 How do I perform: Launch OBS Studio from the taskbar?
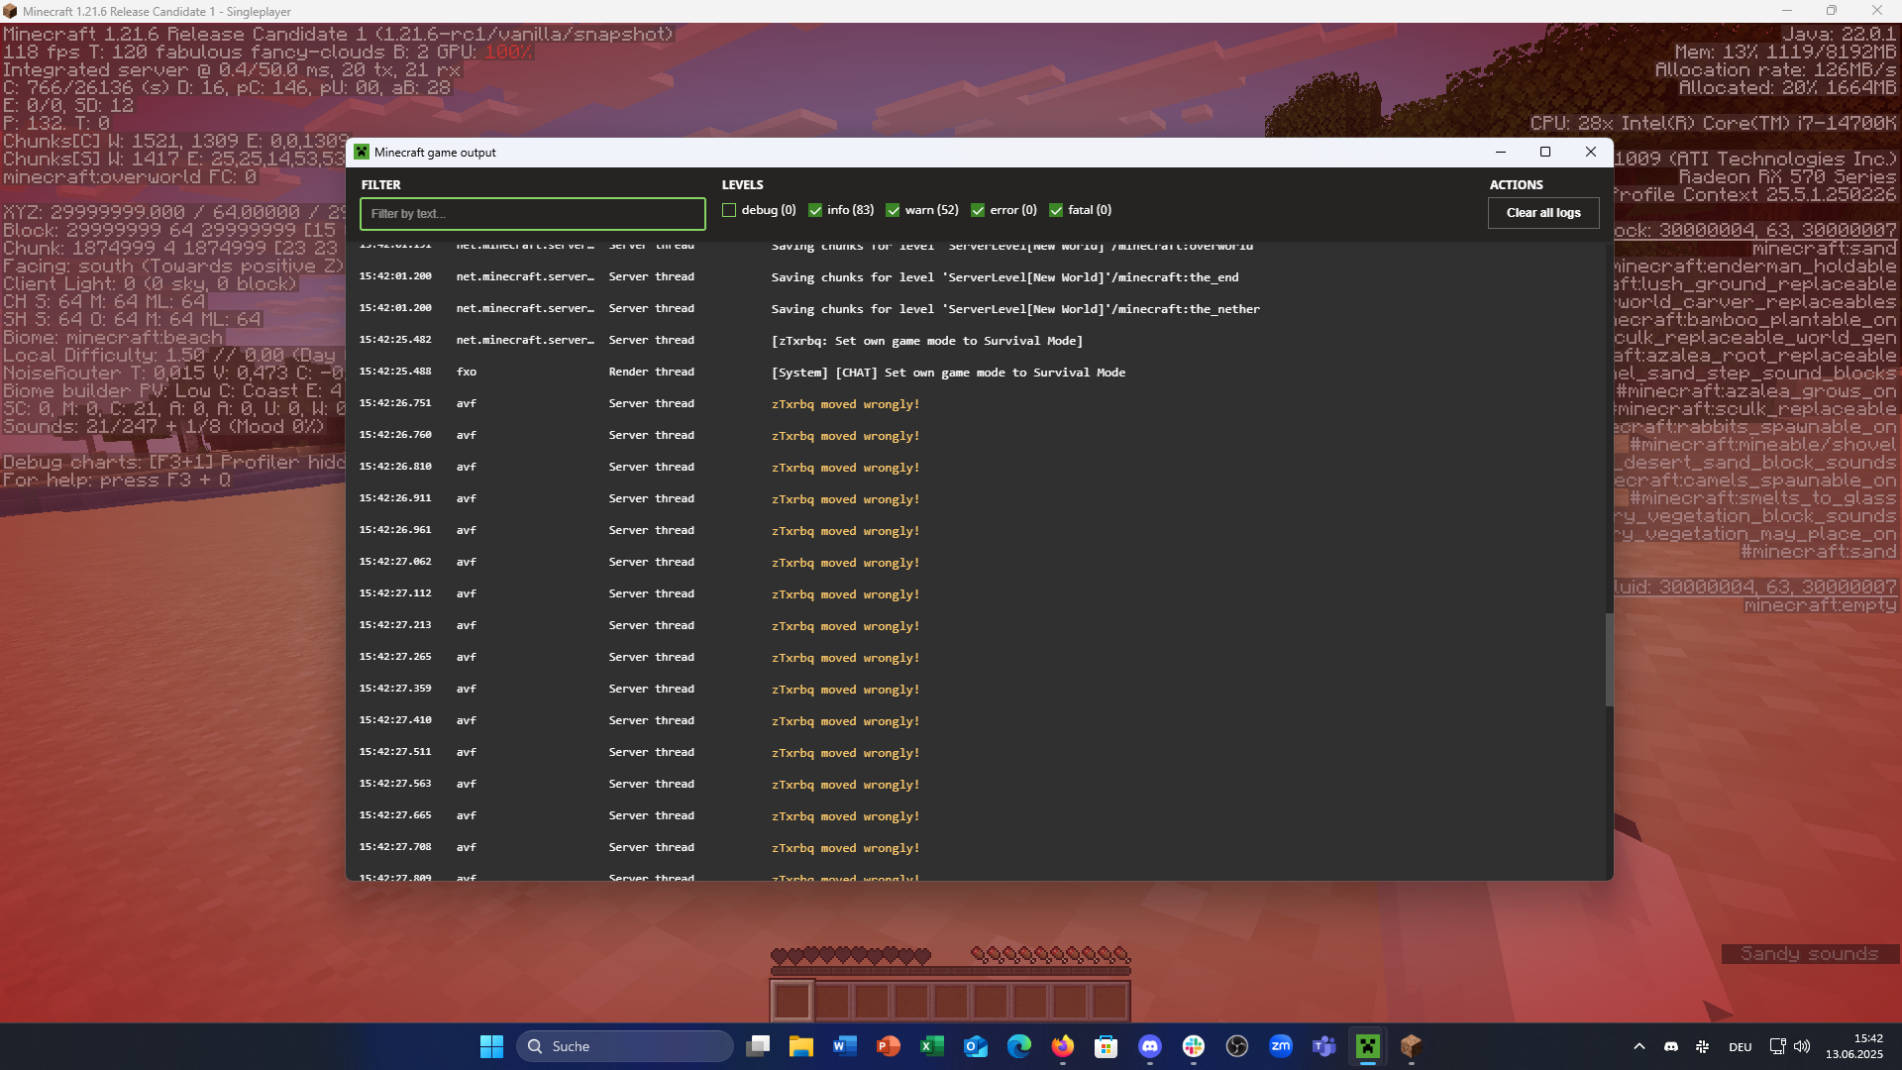click(1236, 1046)
